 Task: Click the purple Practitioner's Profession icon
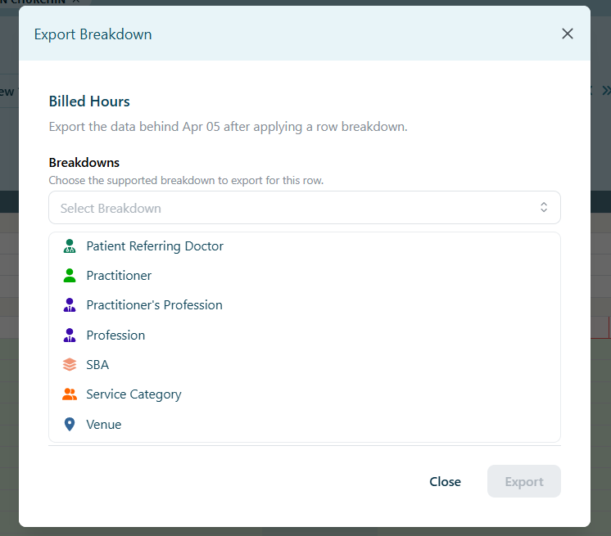[x=70, y=305]
